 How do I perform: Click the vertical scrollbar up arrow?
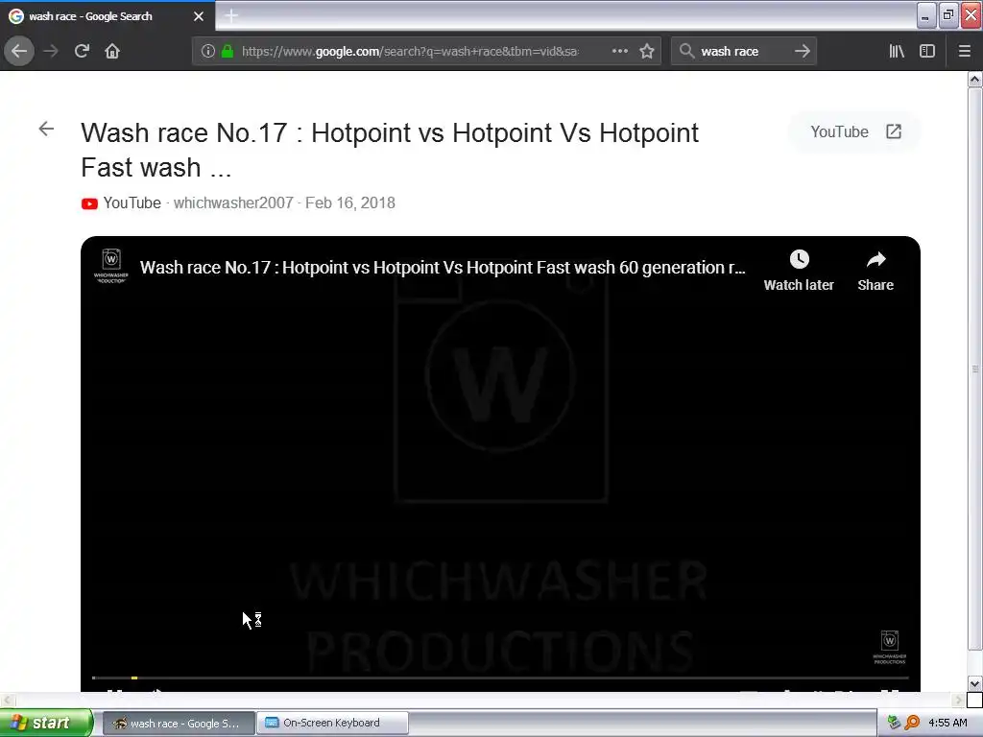click(975, 79)
